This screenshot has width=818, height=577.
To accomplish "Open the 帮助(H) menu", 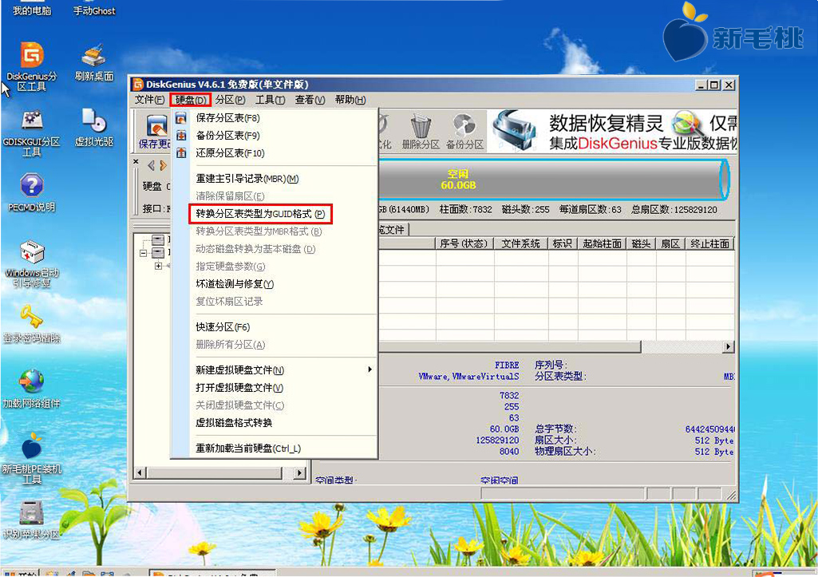I will coord(350,100).
